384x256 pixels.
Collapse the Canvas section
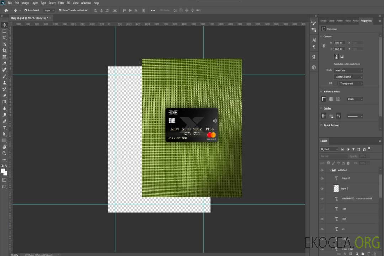tap(321, 36)
